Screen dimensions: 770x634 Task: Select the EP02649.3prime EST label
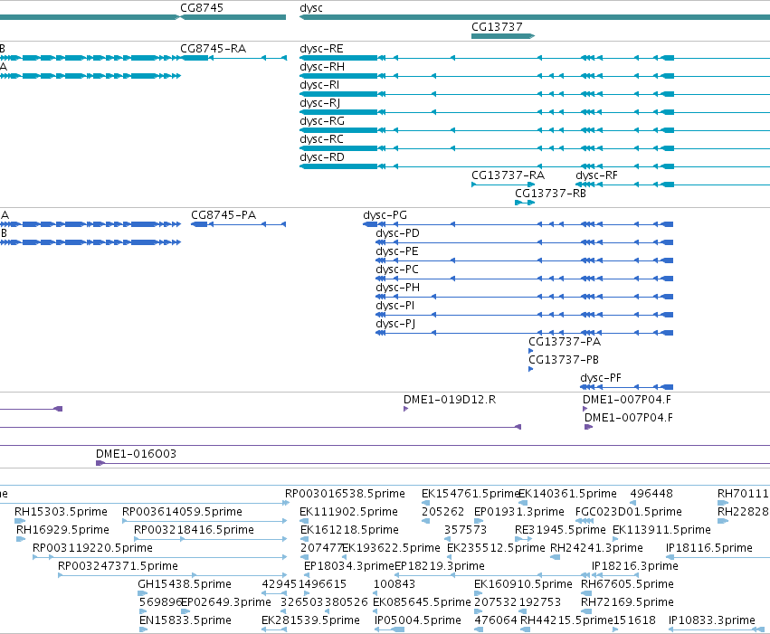click(x=226, y=602)
